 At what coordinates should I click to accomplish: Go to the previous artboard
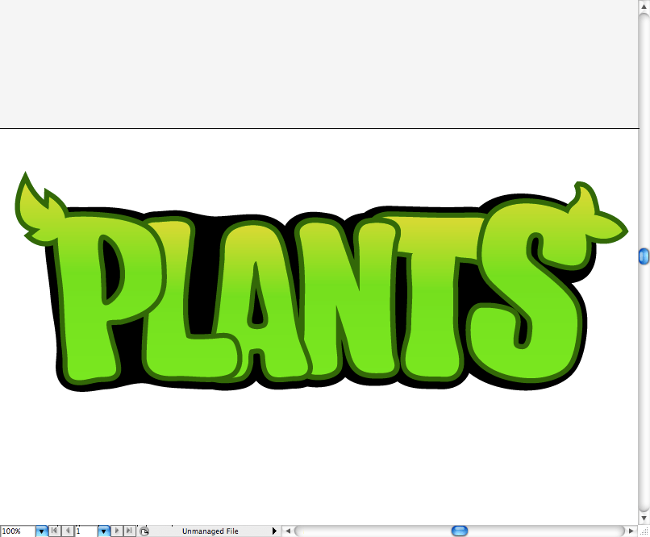(68, 531)
